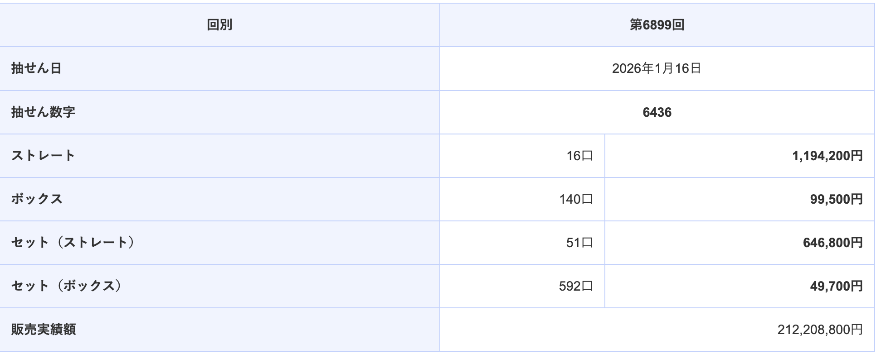Select the 第6899回 round header

coord(657,25)
